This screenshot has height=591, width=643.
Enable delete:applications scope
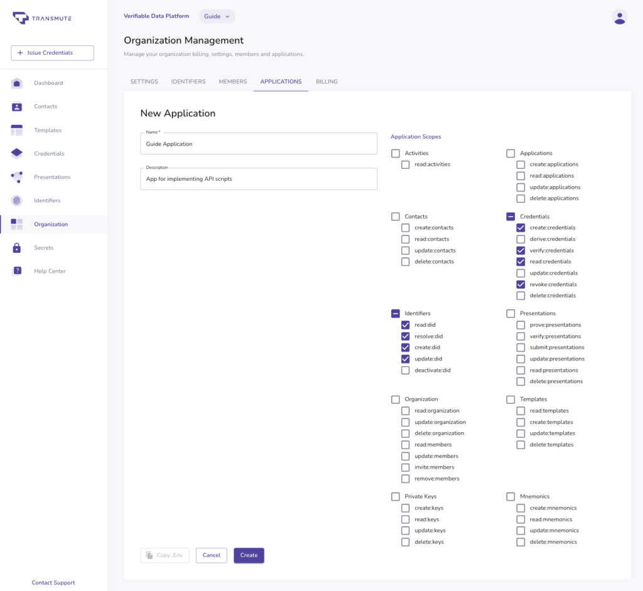coord(521,198)
